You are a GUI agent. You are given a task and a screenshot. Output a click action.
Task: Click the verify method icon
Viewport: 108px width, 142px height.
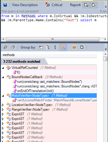point(14,100)
